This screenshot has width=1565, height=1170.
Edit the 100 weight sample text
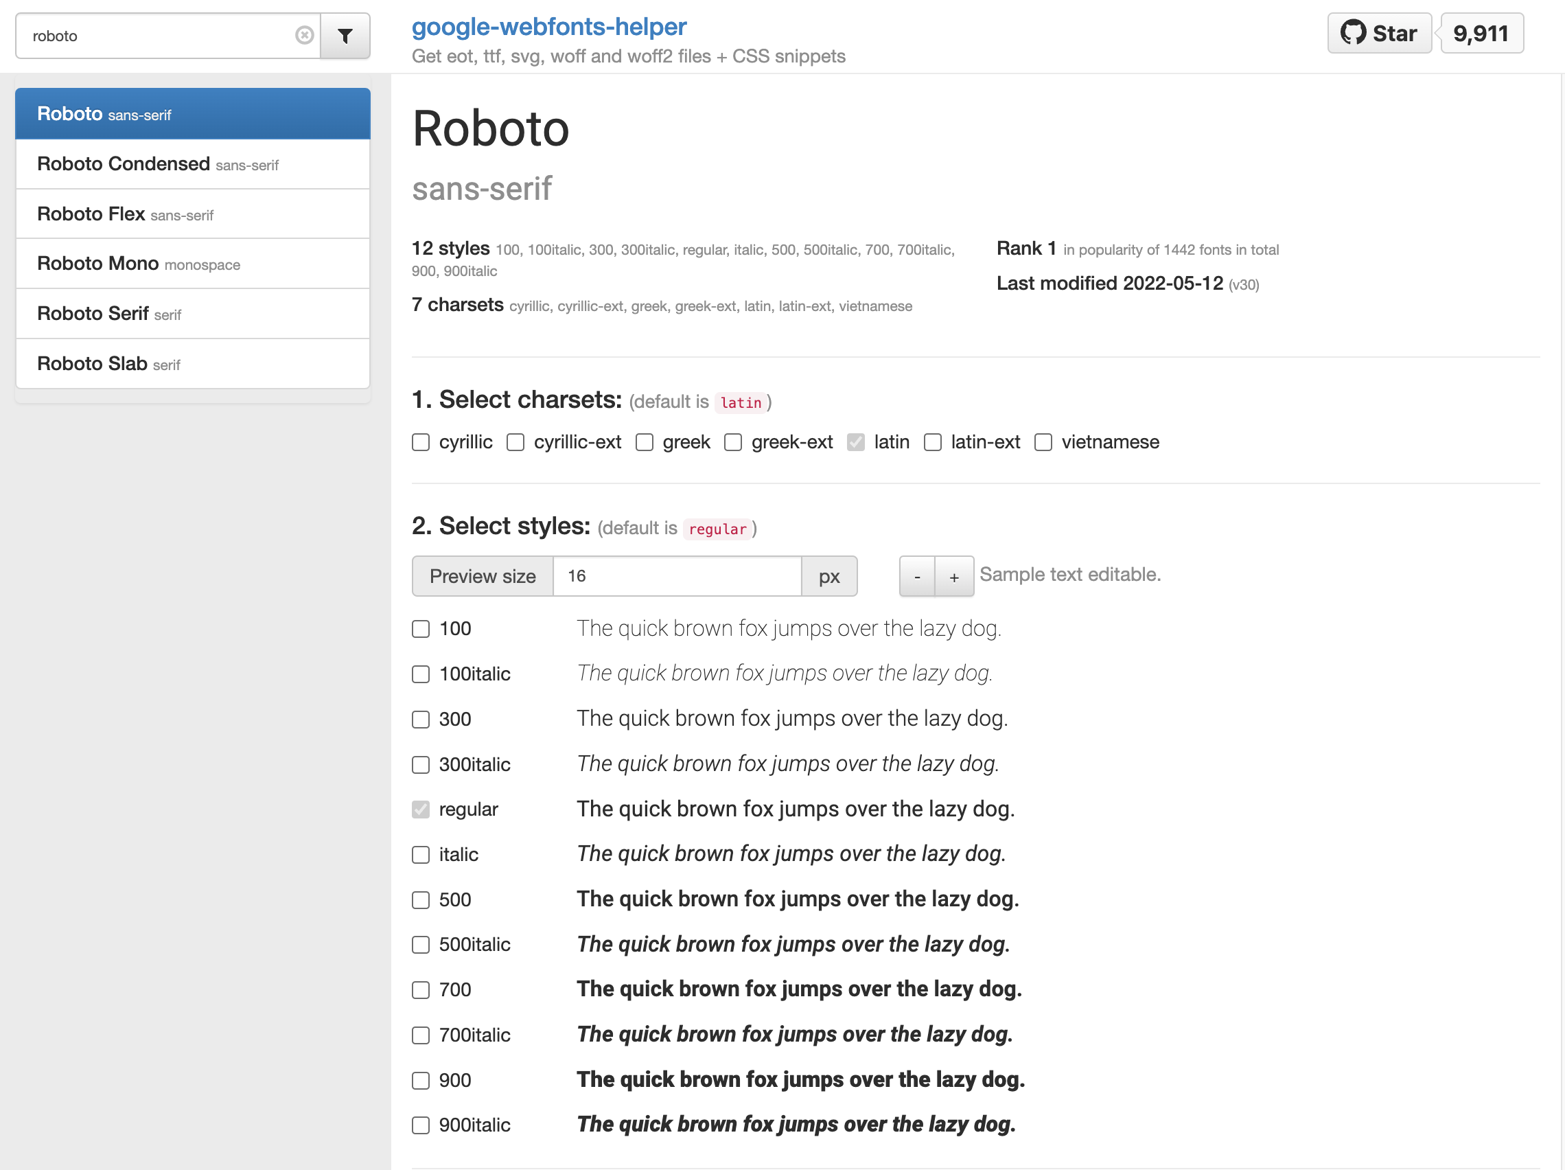tap(789, 628)
